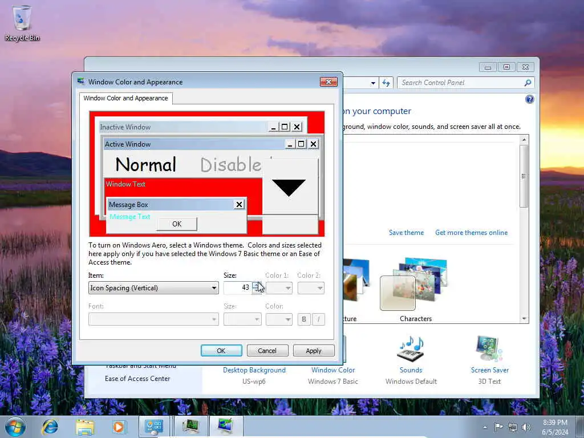Click the search magnifier in Control Panel
This screenshot has height=438, width=584.
[528, 83]
